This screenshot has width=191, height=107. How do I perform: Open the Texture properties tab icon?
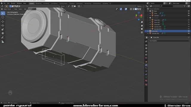coord(146,84)
